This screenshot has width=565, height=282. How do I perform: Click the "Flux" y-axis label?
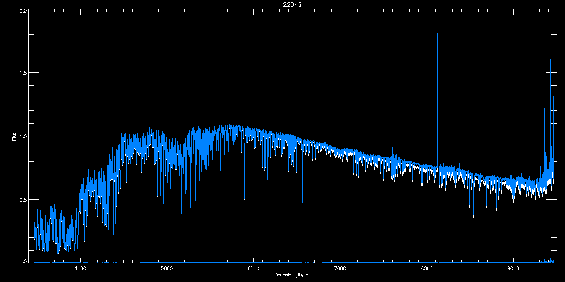(14, 136)
